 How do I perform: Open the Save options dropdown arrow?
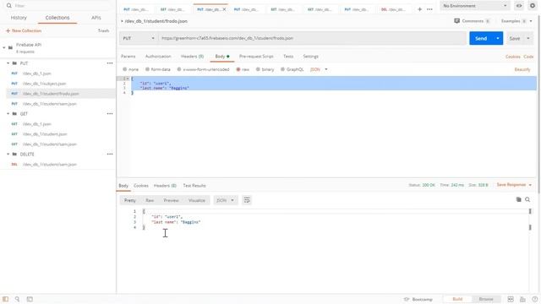[x=528, y=38]
